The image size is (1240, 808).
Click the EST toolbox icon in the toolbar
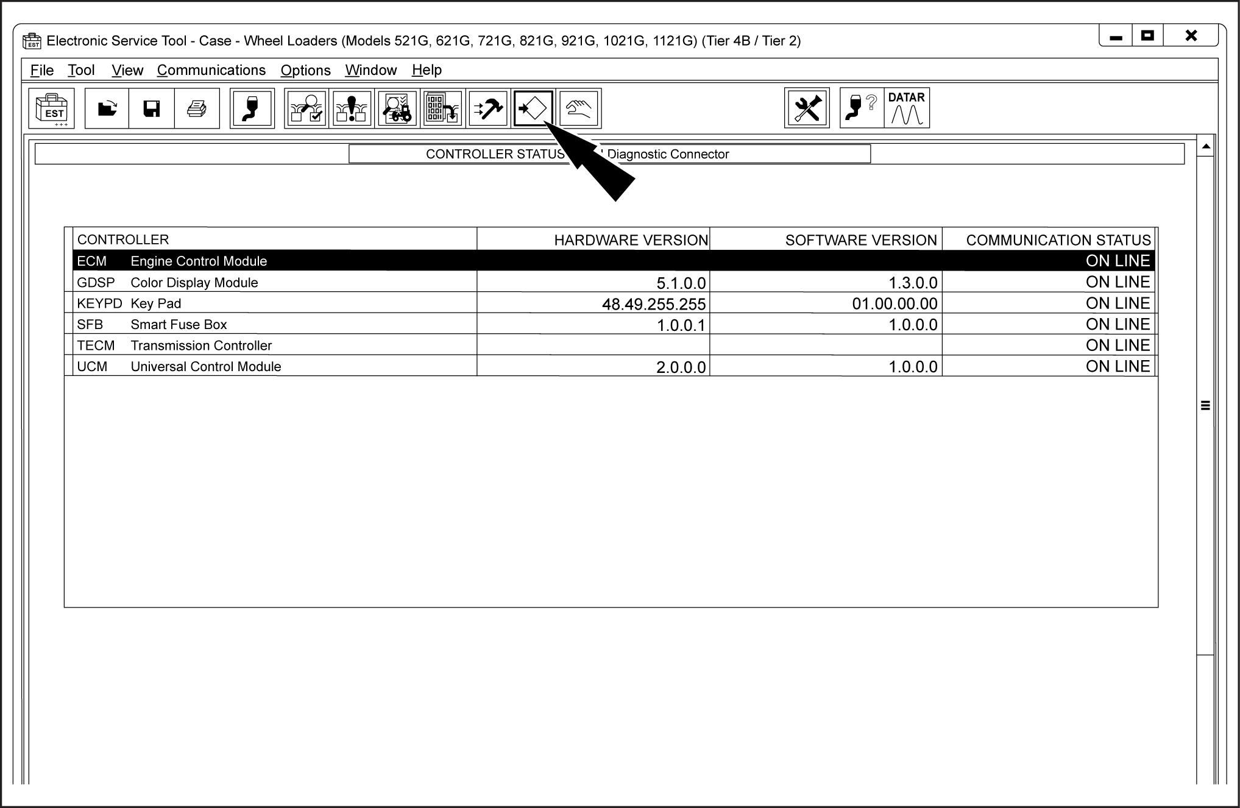(51, 108)
